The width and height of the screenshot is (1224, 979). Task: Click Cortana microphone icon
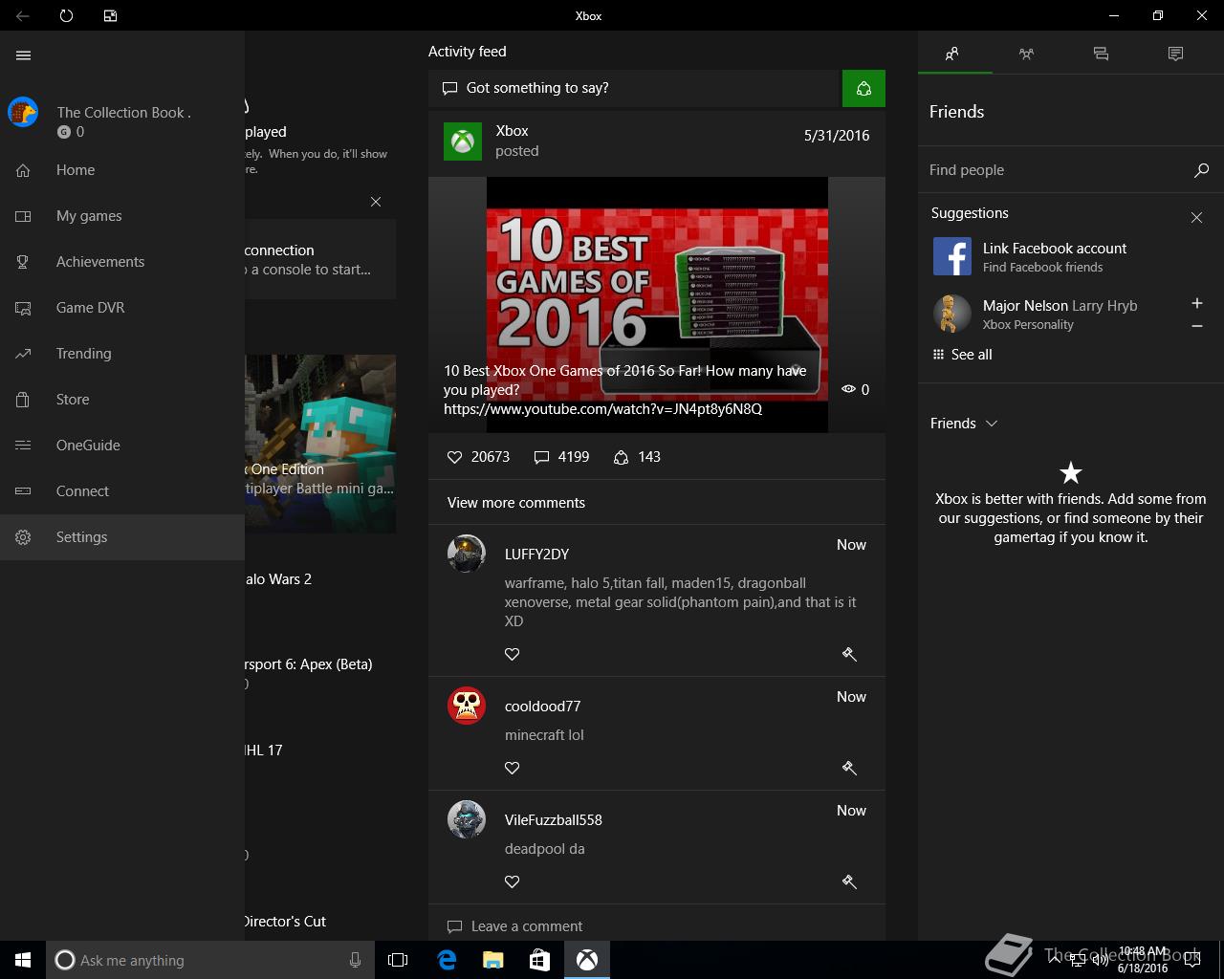tap(355, 960)
